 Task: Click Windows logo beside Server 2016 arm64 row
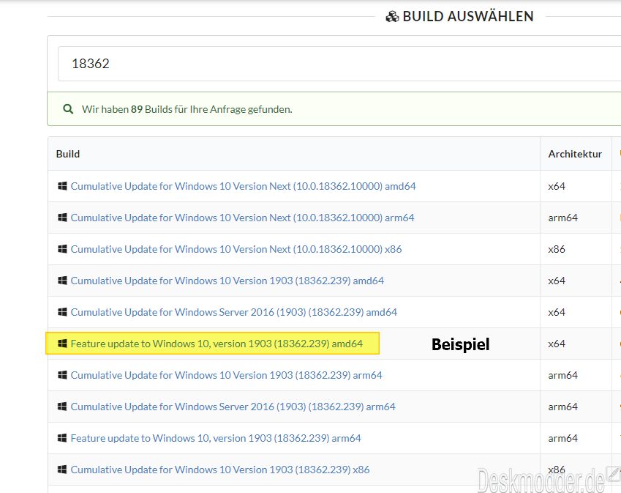click(62, 406)
